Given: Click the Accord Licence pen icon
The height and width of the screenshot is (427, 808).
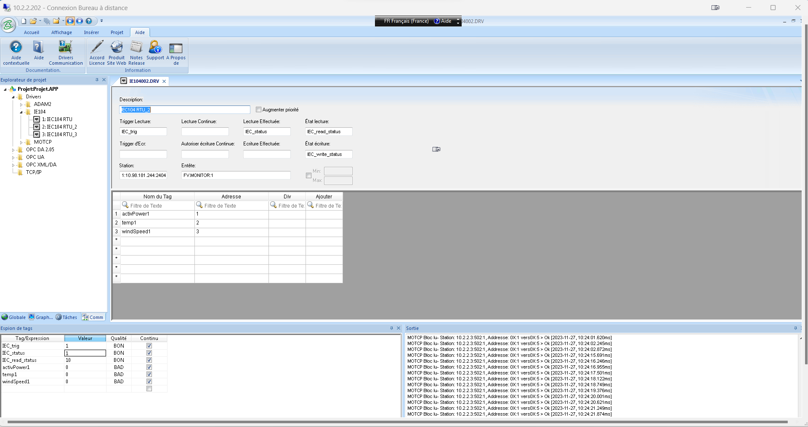Looking at the screenshot, I should (97, 47).
